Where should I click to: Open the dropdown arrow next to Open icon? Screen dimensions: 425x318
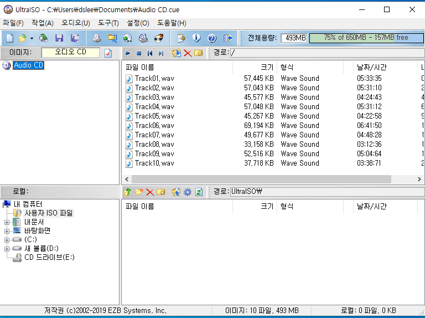point(32,38)
